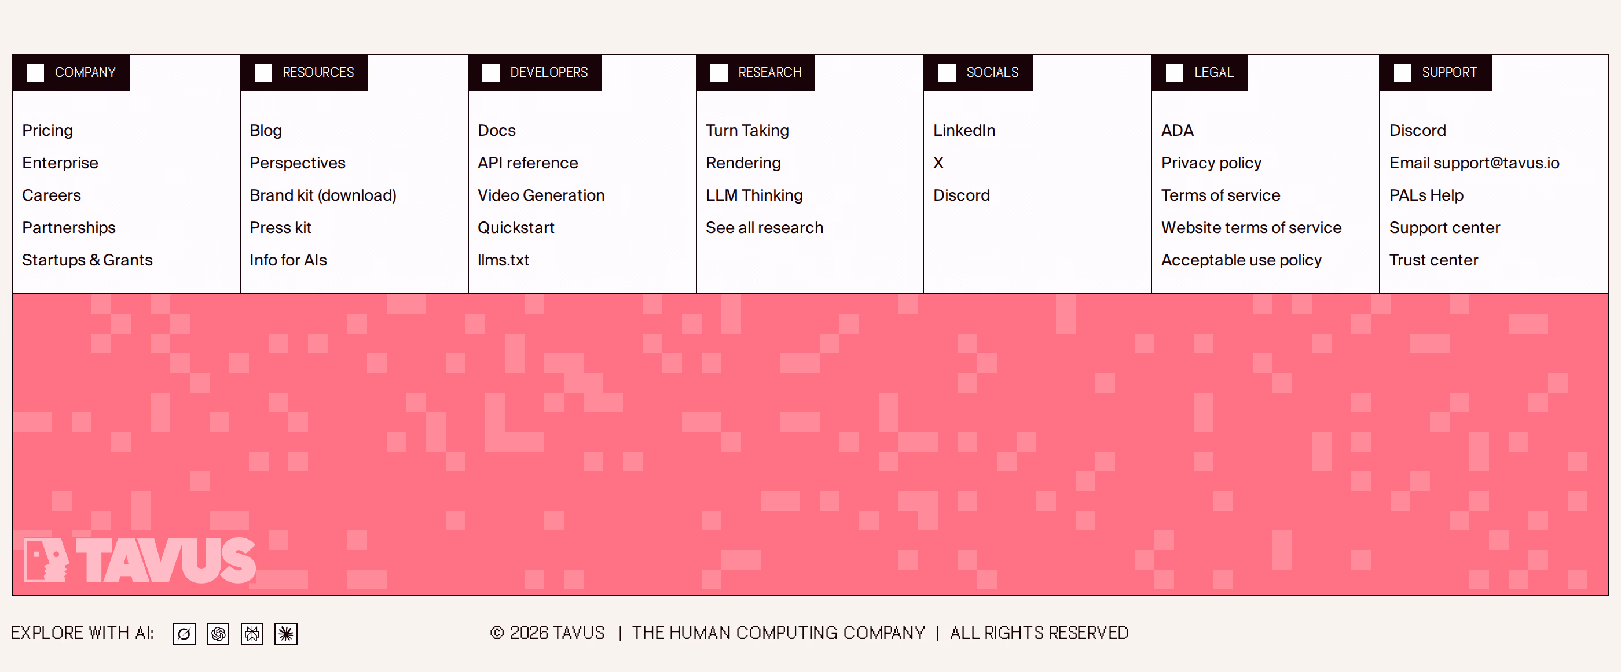Open Startups & Grants link
This screenshot has width=1621, height=672.
click(87, 260)
